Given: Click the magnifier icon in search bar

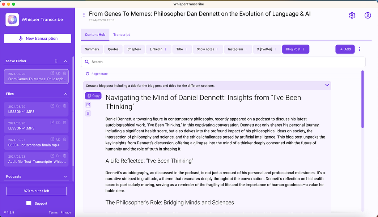Looking at the screenshot, I should coord(87,62).
